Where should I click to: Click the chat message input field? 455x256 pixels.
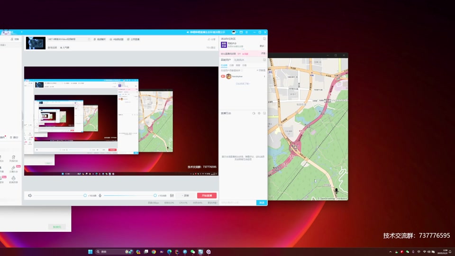point(237,202)
